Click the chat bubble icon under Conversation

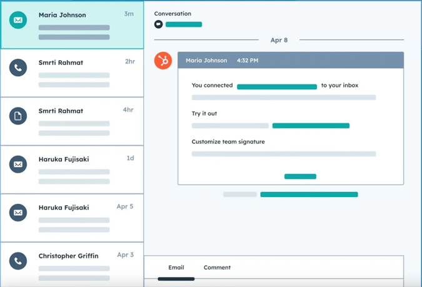click(x=159, y=24)
